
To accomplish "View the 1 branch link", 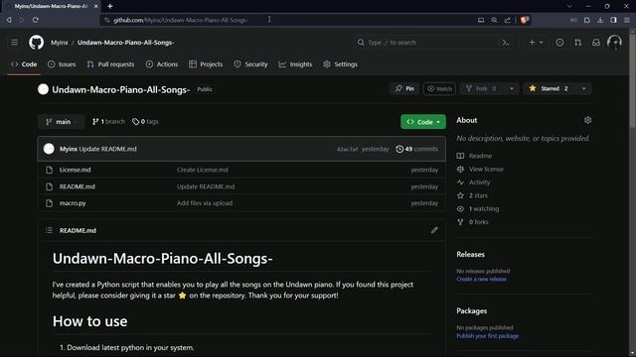I will tap(108, 121).
